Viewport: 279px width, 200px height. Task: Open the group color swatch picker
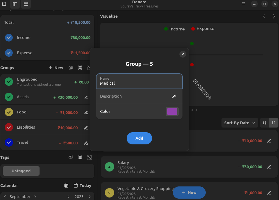(x=172, y=111)
